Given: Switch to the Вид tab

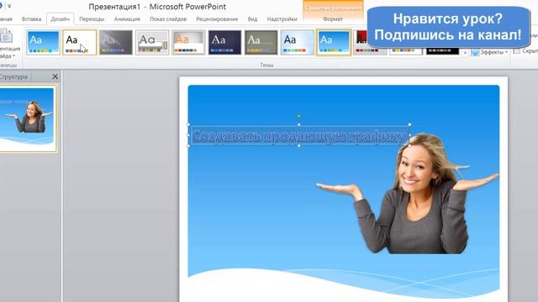Looking at the screenshot, I should pos(252,19).
